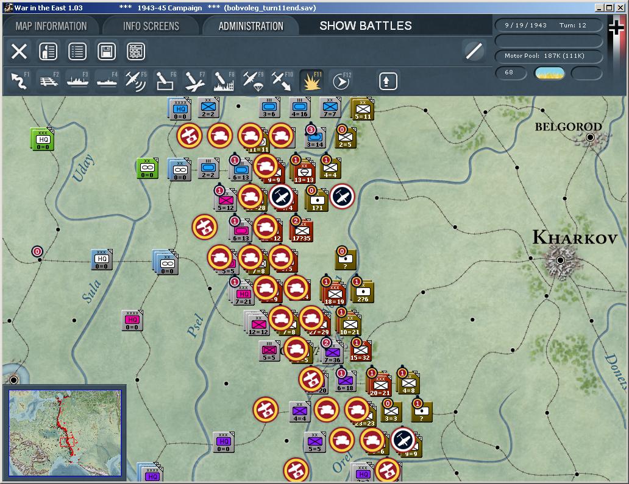This screenshot has height=484, width=629.
Task: Select the F9 air transport parachute icon
Action: [x=253, y=82]
